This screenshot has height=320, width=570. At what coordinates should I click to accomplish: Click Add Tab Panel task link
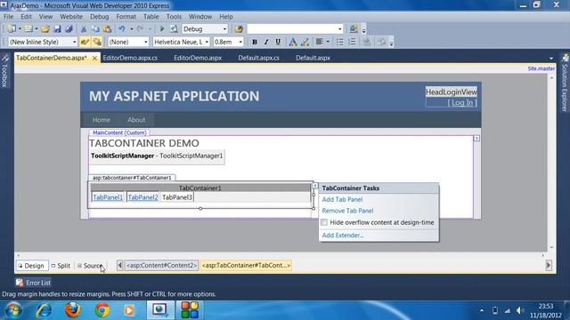click(x=342, y=199)
